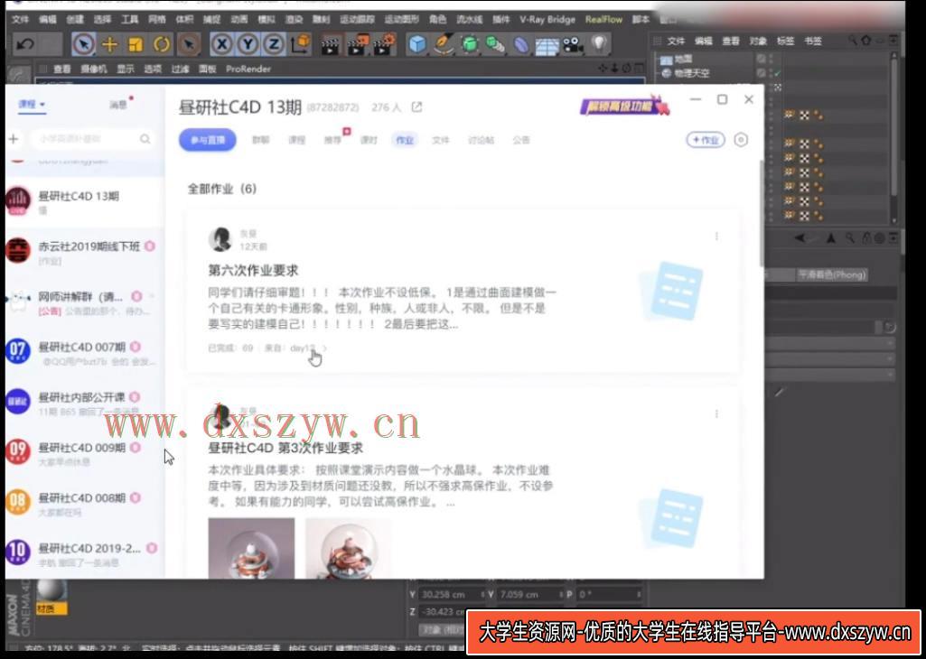Click the sidebar search input field
This screenshot has height=659, width=926.
(x=93, y=139)
